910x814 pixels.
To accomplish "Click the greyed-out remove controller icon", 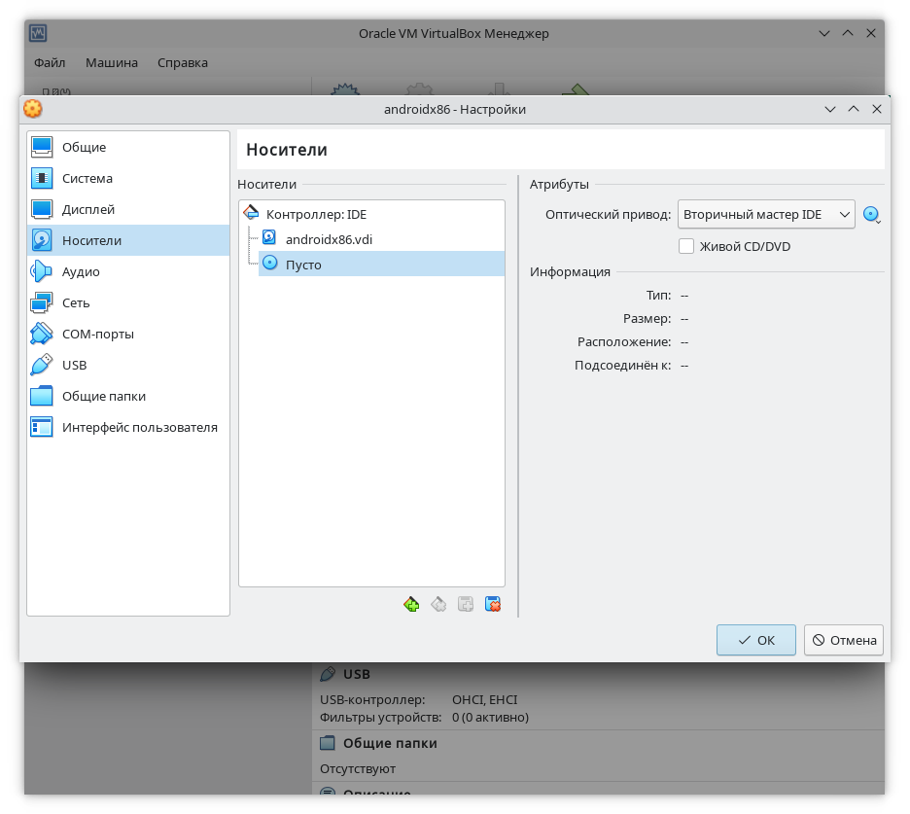I will coord(438,604).
